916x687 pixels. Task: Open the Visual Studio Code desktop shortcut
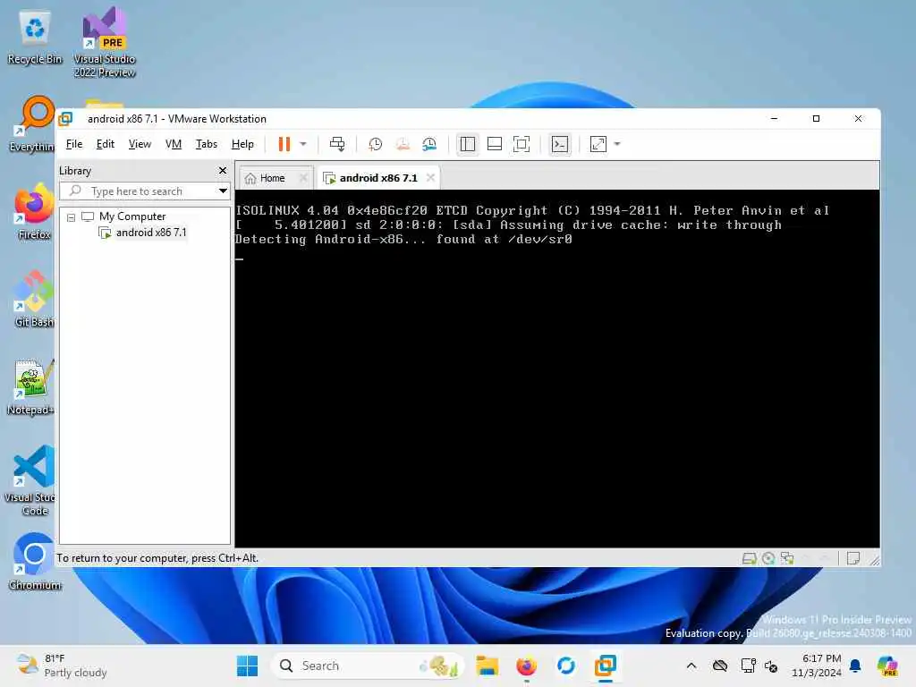tap(31, 480)
